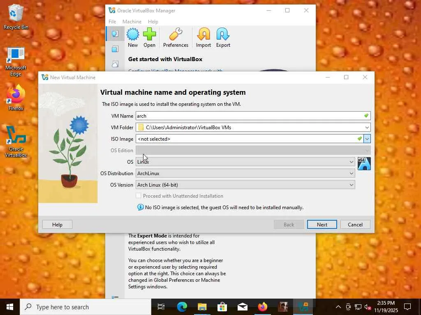The image size is (421, 315).
Task: Open Preferences from the VirtualBox Manager toolbar
Action: tap(176, 37)
